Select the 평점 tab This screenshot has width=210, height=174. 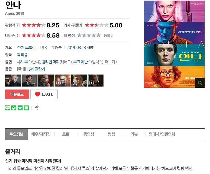tap(111, 134)
